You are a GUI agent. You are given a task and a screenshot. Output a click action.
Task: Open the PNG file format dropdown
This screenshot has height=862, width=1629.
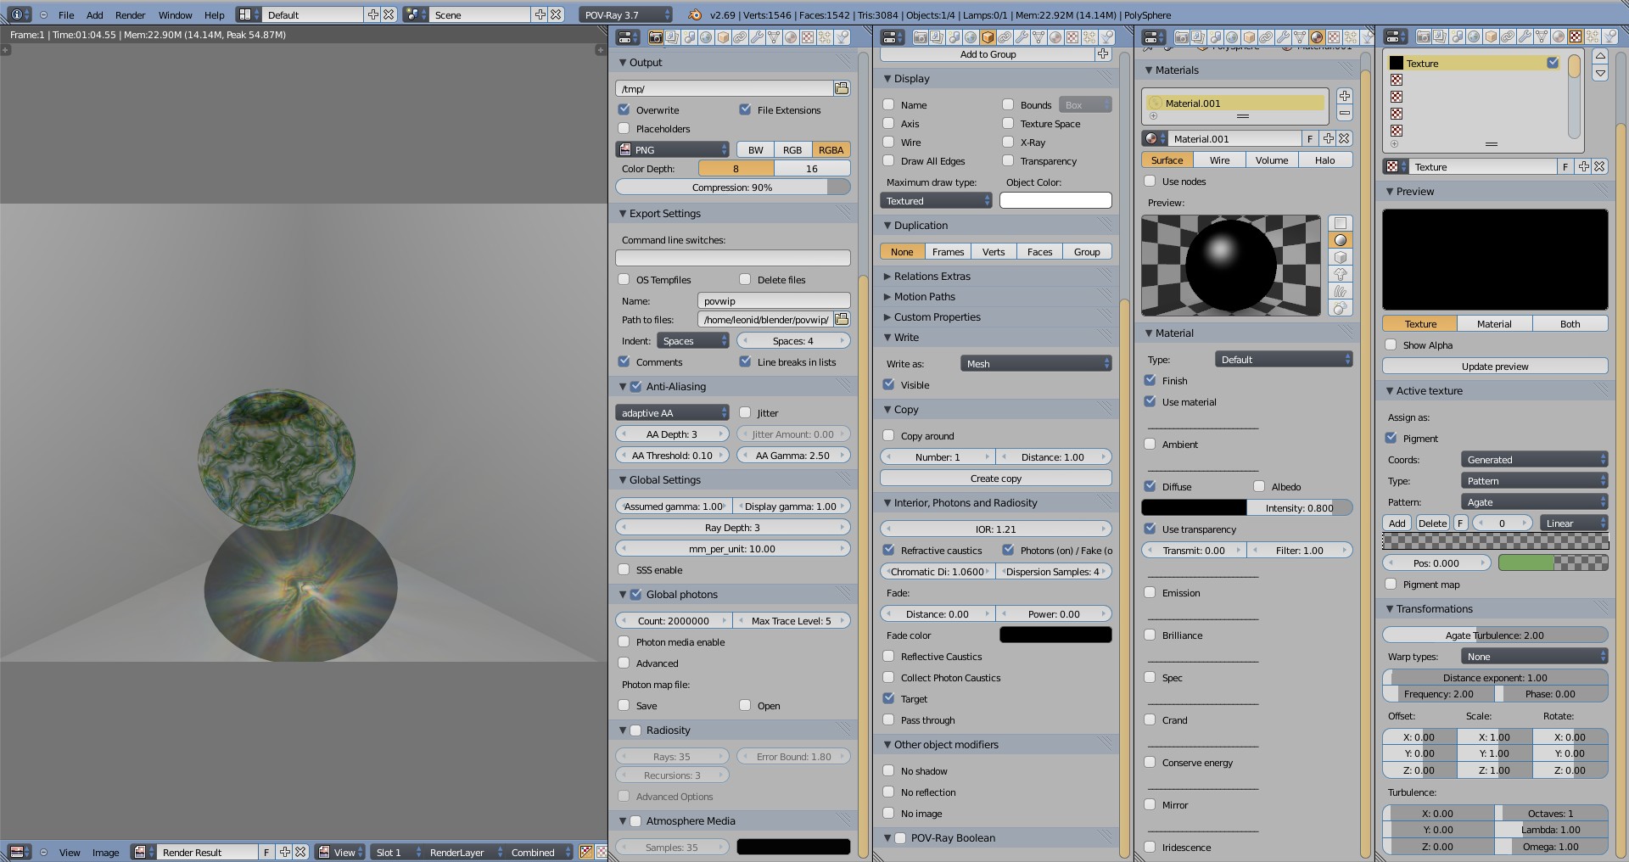point(672,149)
